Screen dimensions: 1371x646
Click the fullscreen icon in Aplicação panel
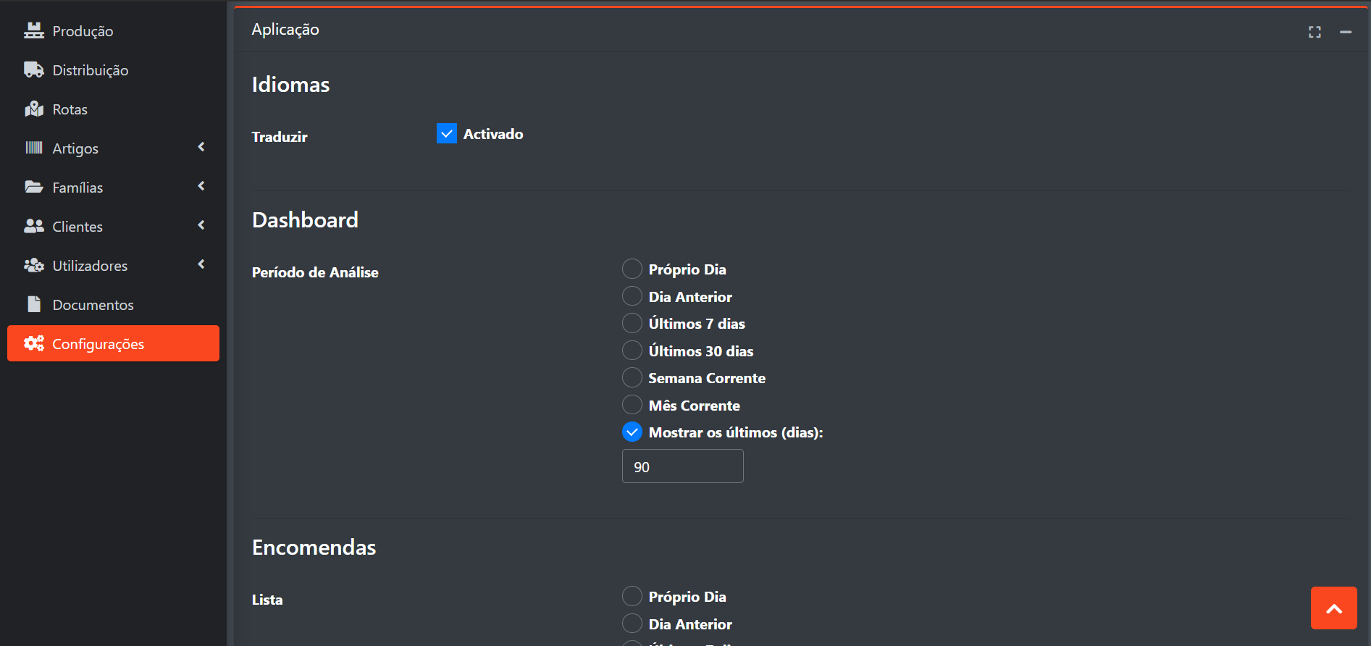pos(1315,32)
